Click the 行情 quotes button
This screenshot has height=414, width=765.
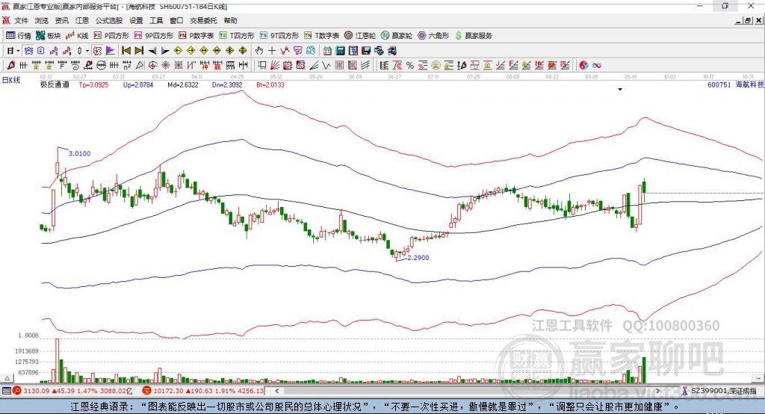pyautogui.click(x=19, y=36)
